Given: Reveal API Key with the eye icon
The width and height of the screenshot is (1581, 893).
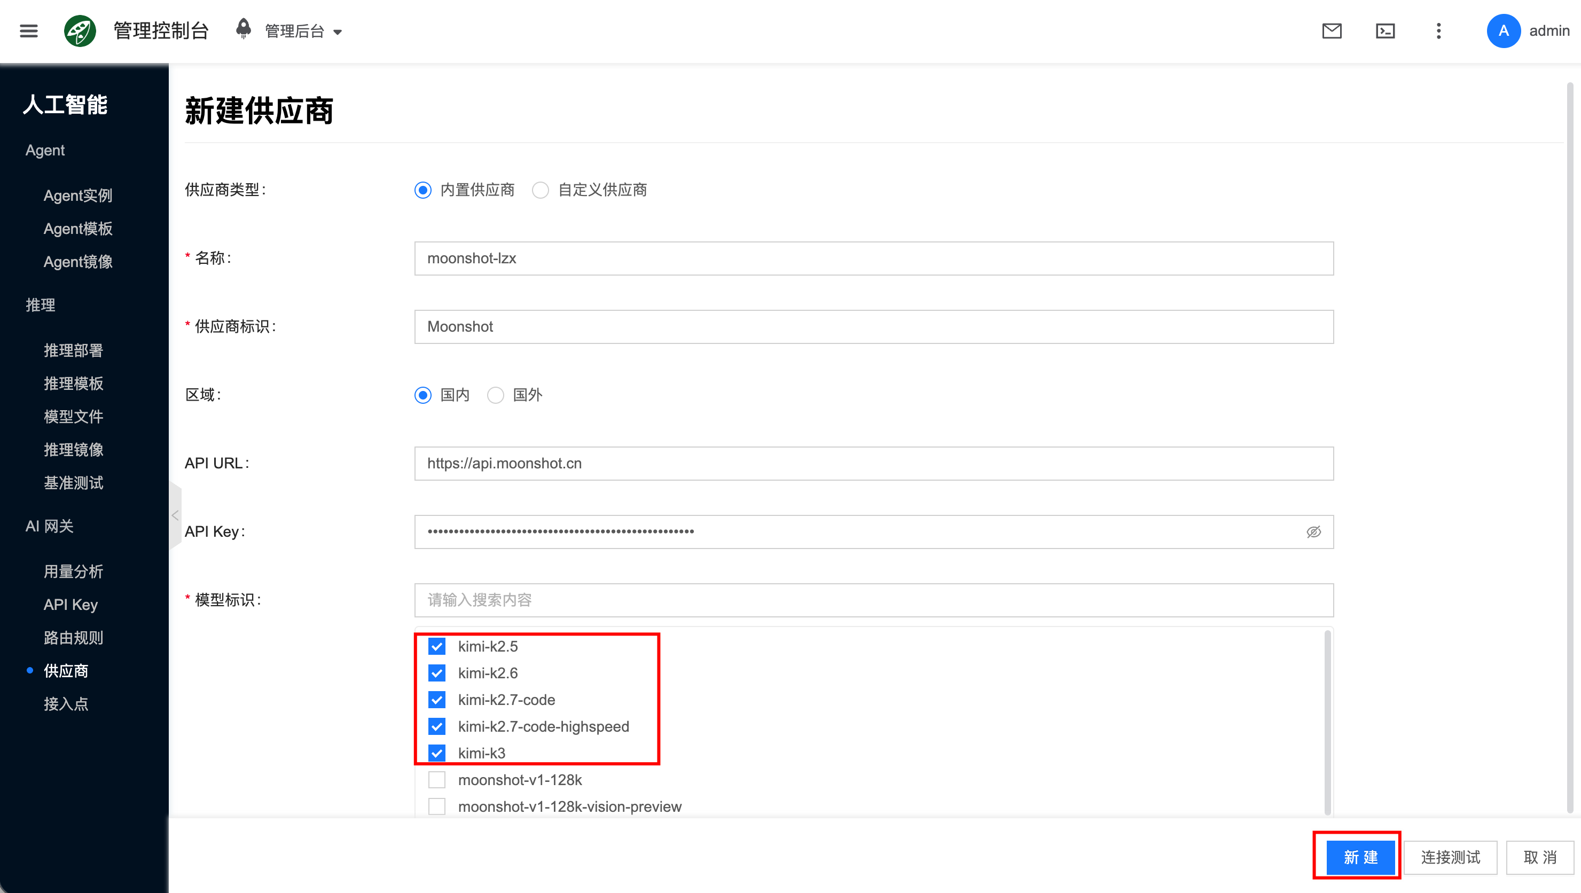Looking at the screenshot, I should tap(1313, 532).
